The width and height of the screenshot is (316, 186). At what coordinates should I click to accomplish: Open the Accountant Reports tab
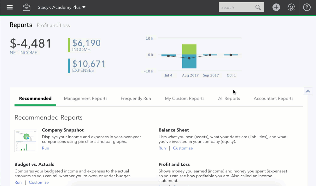coord(273,99)
